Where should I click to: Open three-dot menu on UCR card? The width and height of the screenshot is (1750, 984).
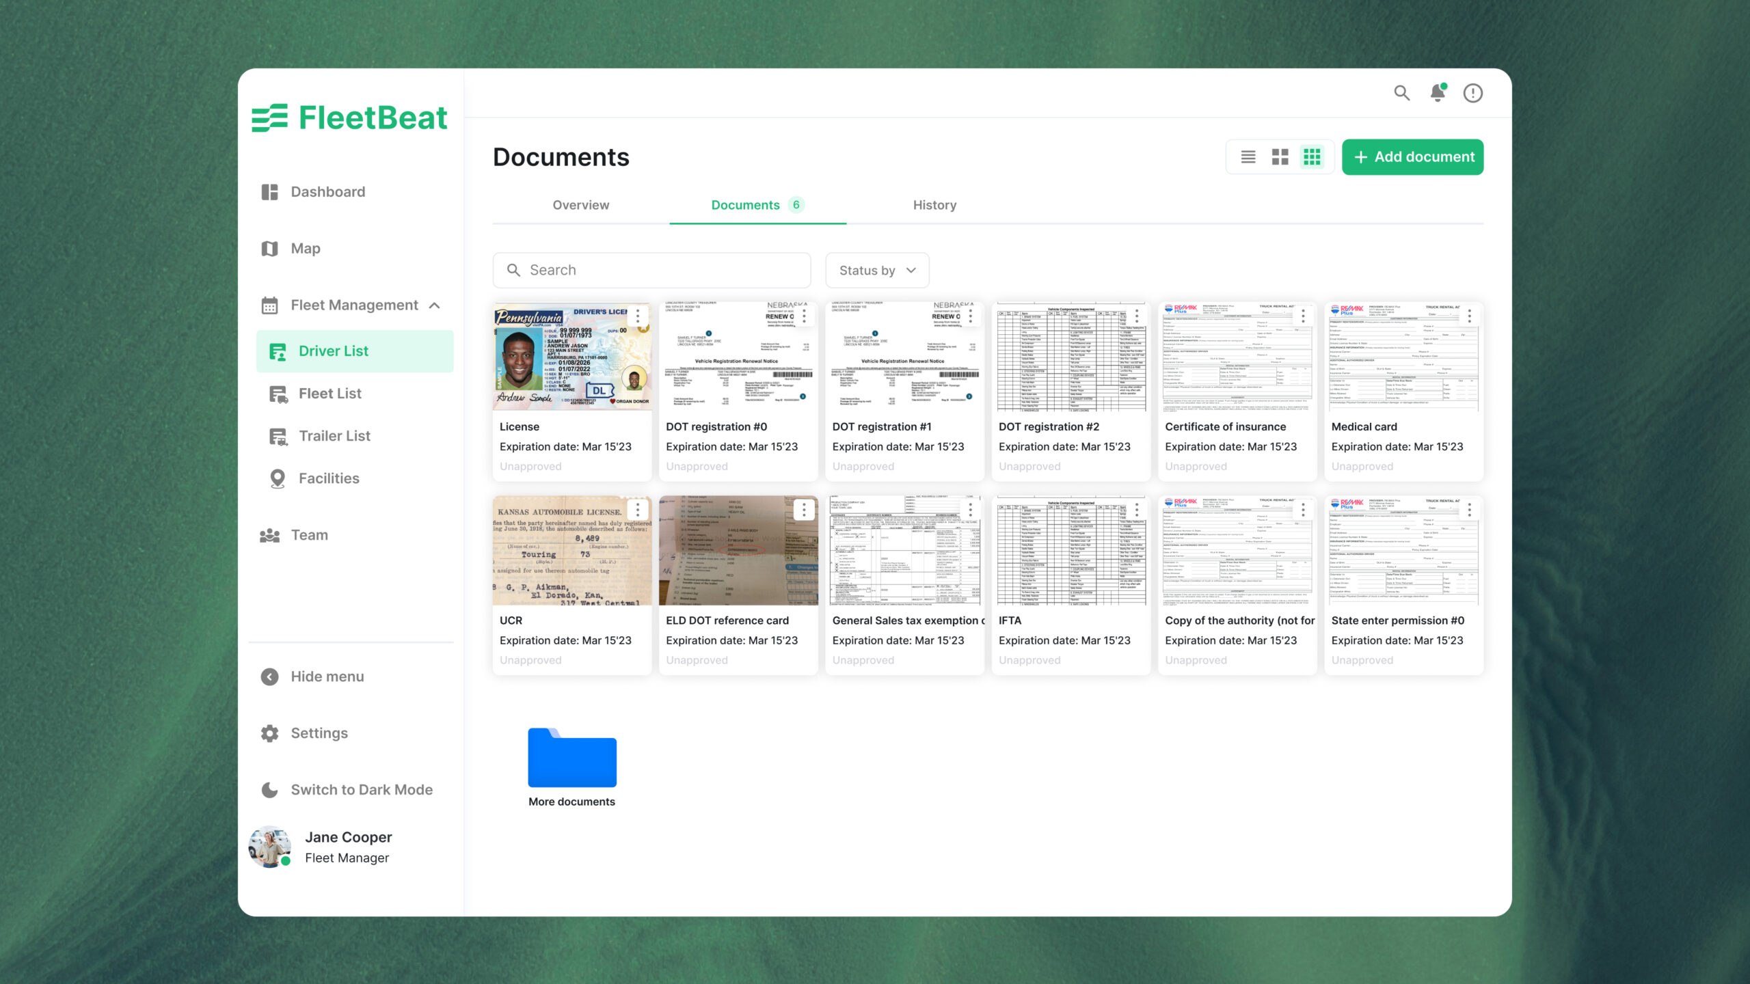(x=638, y=510)
